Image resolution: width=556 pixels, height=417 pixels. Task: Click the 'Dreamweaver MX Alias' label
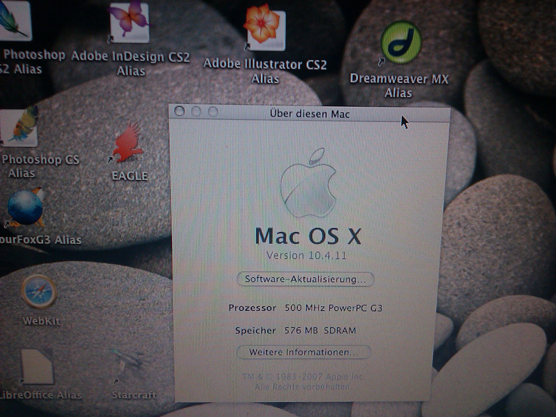click(x=399, y=85)
